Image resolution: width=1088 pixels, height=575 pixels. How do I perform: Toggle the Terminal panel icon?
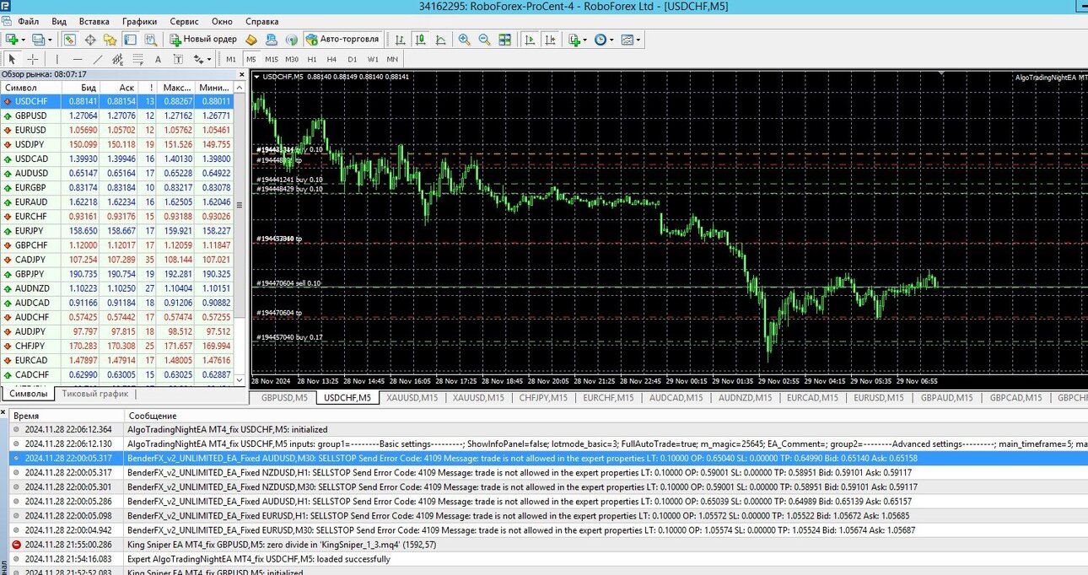[130, 40]
